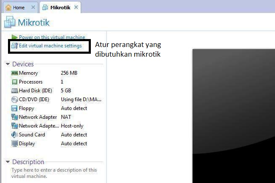The image size is (275, 183).
Task: Close the Mikrotik tab
Action: [x=76, y=8]
